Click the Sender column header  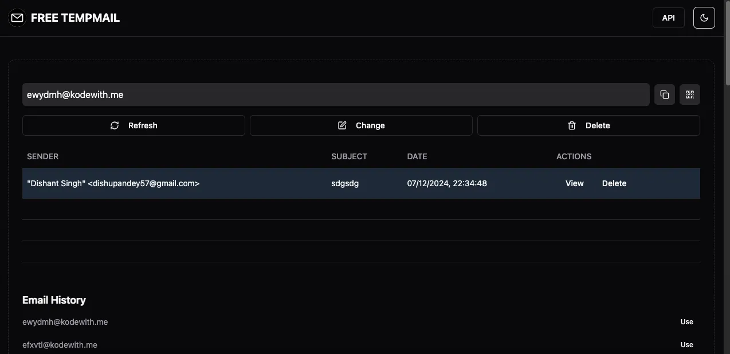tap(43, 156)
